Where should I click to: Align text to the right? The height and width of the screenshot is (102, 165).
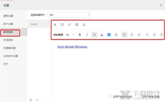click(x=139, y=35)
